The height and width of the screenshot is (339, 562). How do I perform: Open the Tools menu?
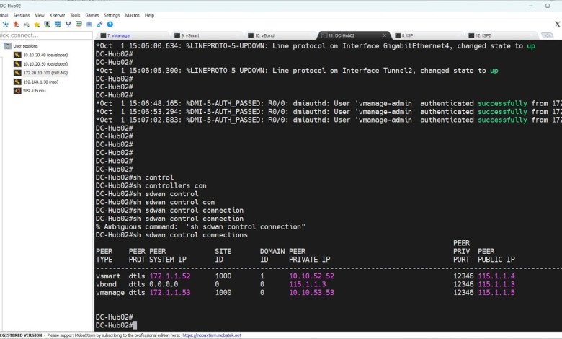pyautogui.click(x=75, y=15)
